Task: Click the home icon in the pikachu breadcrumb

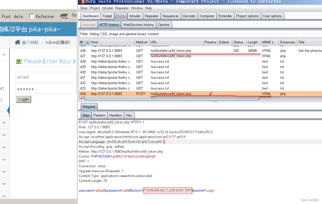Action: point(17,42)
